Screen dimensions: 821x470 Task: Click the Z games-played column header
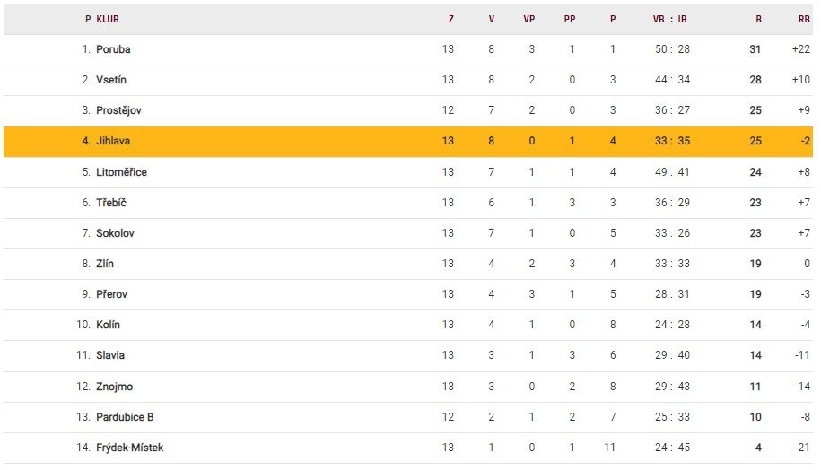click(450, 19)
